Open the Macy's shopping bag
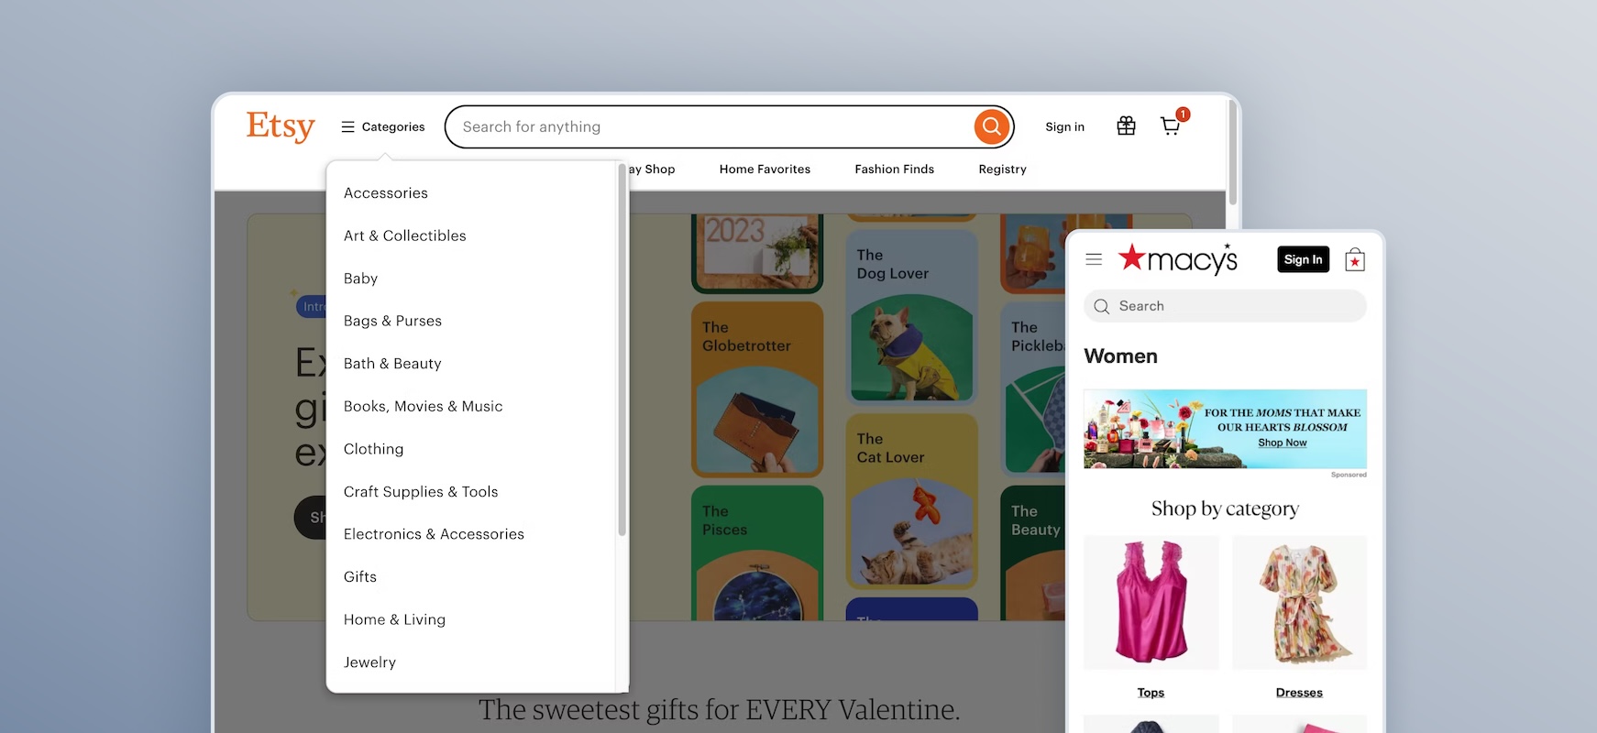This screenshot has width=1597, height=733. click(x=1354, y=260)
